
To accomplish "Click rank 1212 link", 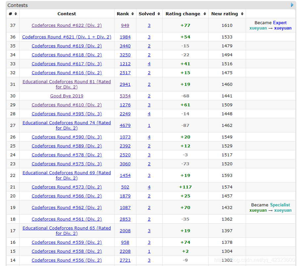I will [125, 64].
